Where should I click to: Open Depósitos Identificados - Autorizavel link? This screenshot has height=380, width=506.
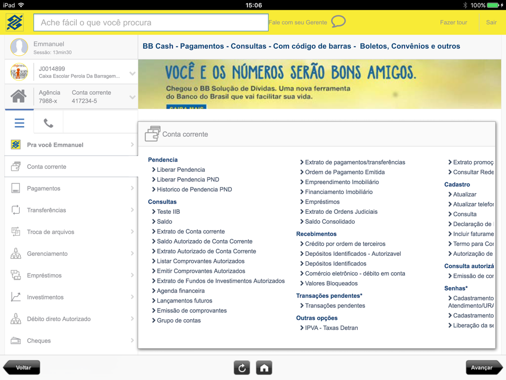coord(353,254)
